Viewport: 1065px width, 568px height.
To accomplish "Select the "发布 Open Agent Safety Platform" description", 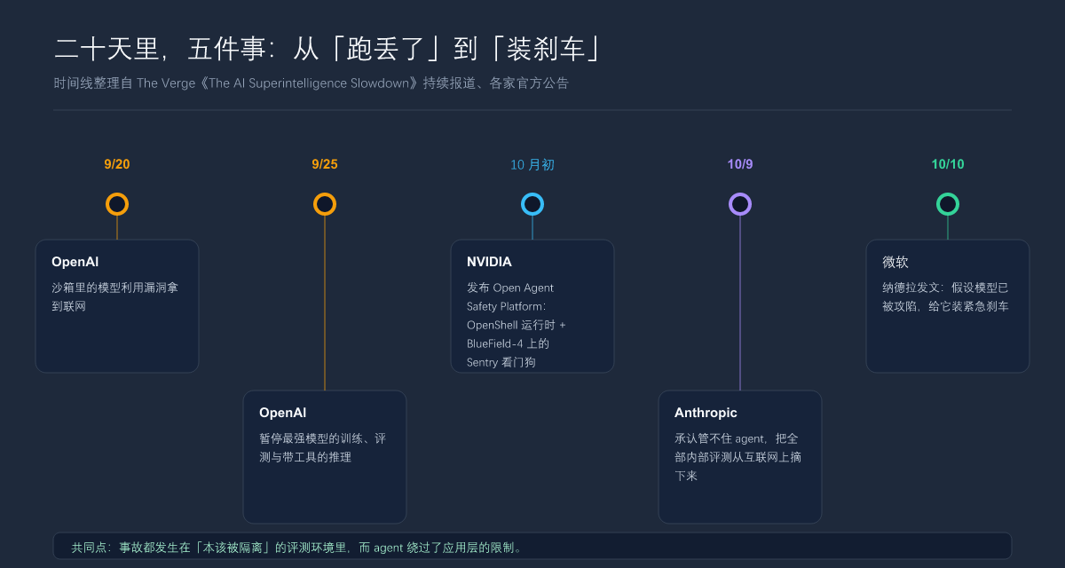I will click(517, 325).
